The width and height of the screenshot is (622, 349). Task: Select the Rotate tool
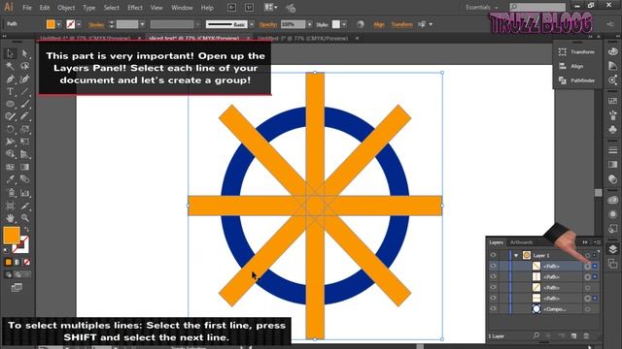point(11,129)
